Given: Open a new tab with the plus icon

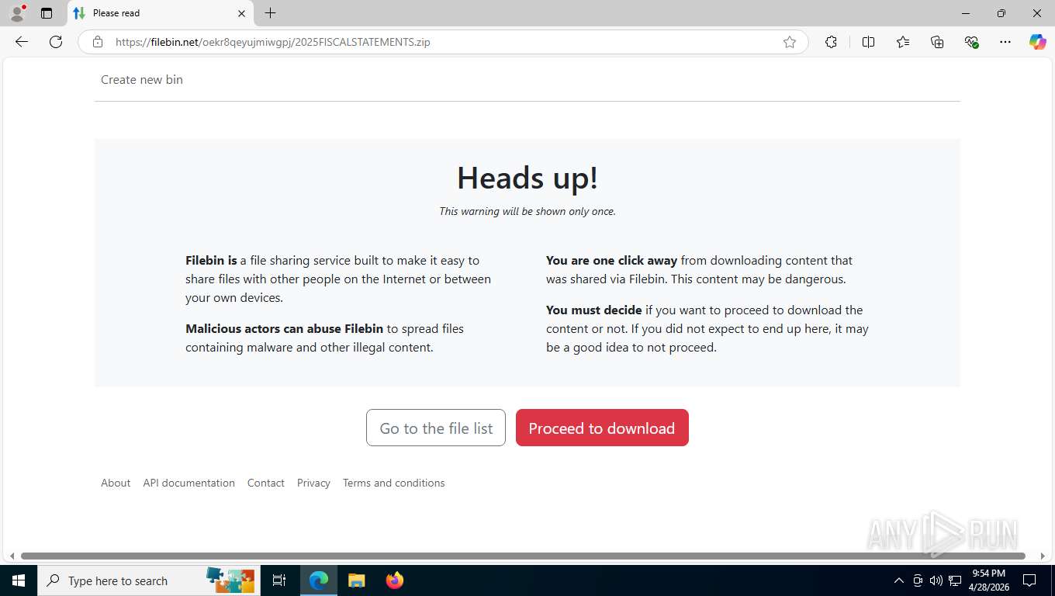Looking at the screenshot, I should pyautogui.click(x=270, y=13).
